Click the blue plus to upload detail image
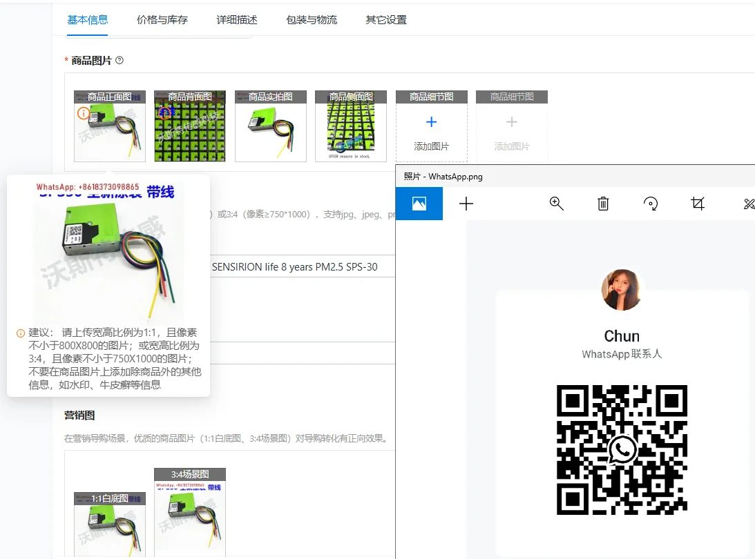The height and width of the screenshot is (559, 755). 431,121
